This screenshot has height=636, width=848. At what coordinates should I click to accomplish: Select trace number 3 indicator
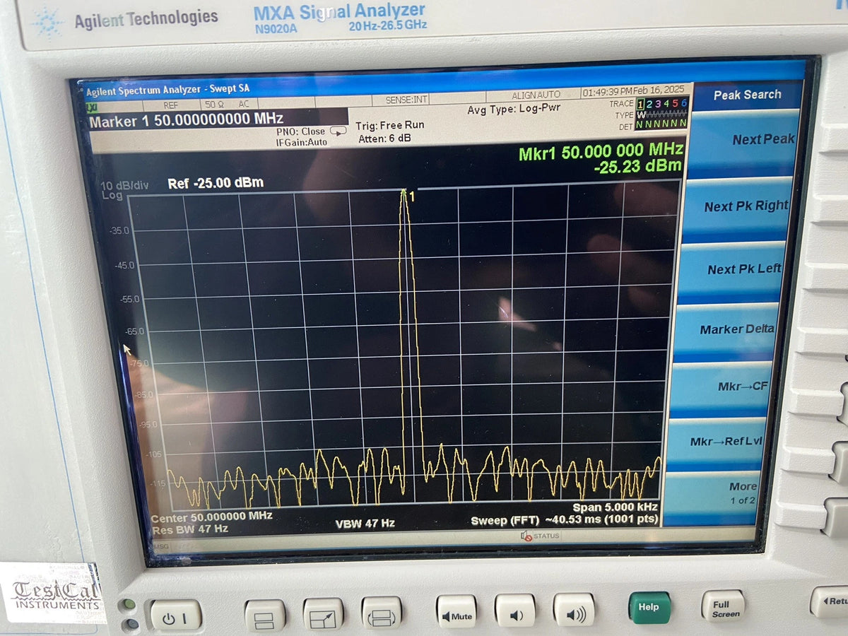pos(658,104)
